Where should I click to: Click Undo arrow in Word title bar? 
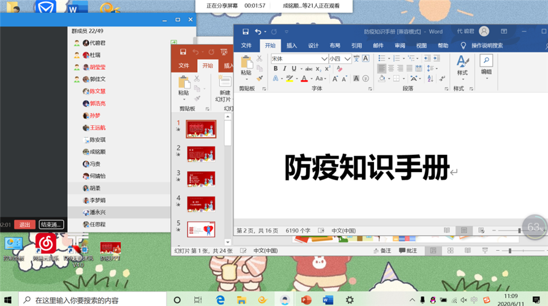[x=258, y=32]
